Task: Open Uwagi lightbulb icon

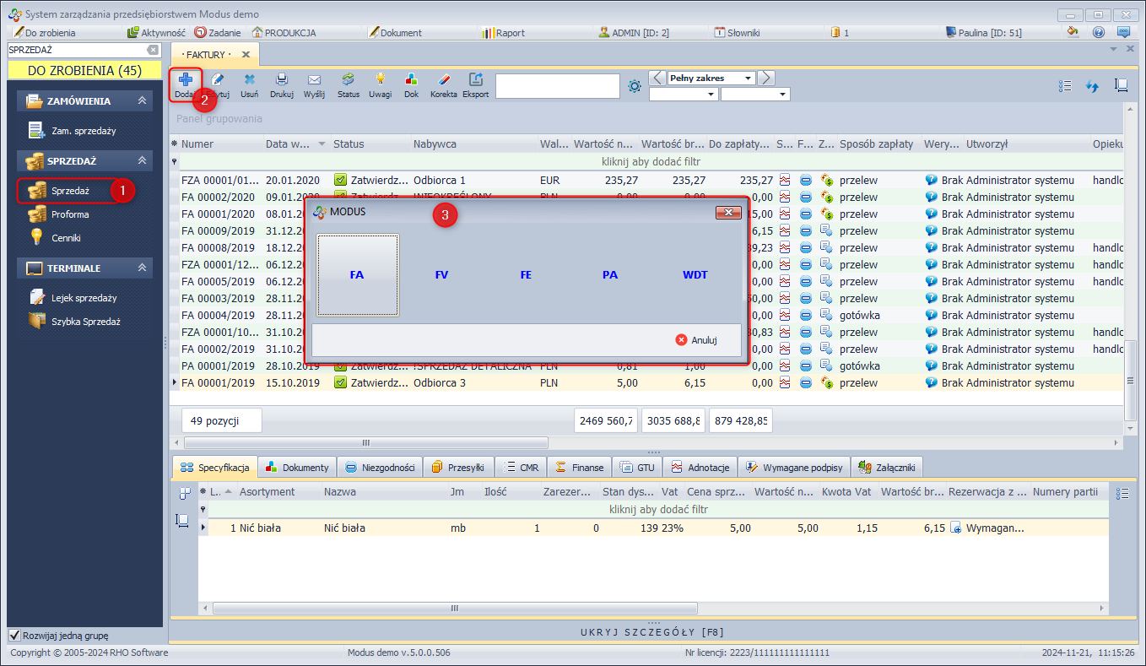Action: point(380,84)
